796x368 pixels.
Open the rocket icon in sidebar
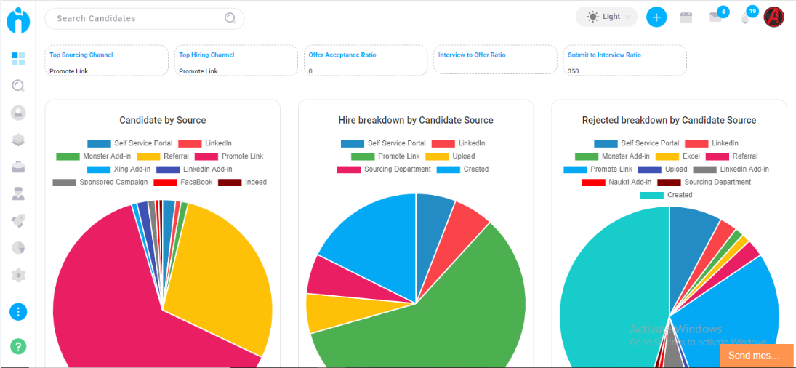click(18, 221)
